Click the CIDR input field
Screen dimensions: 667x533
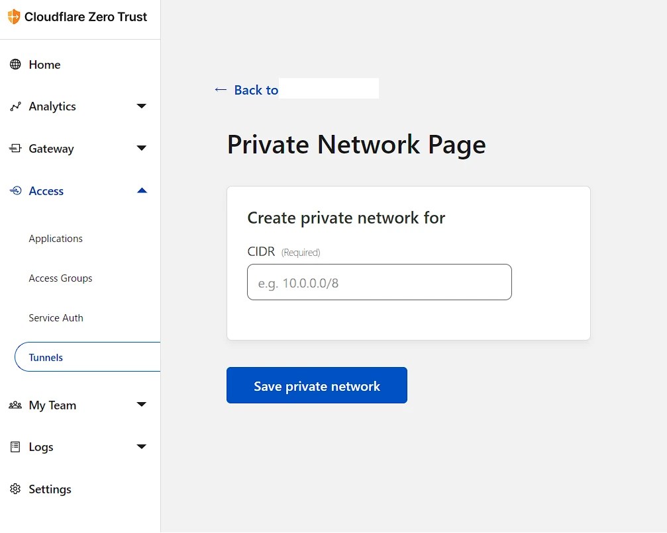(x=379, y=282)
